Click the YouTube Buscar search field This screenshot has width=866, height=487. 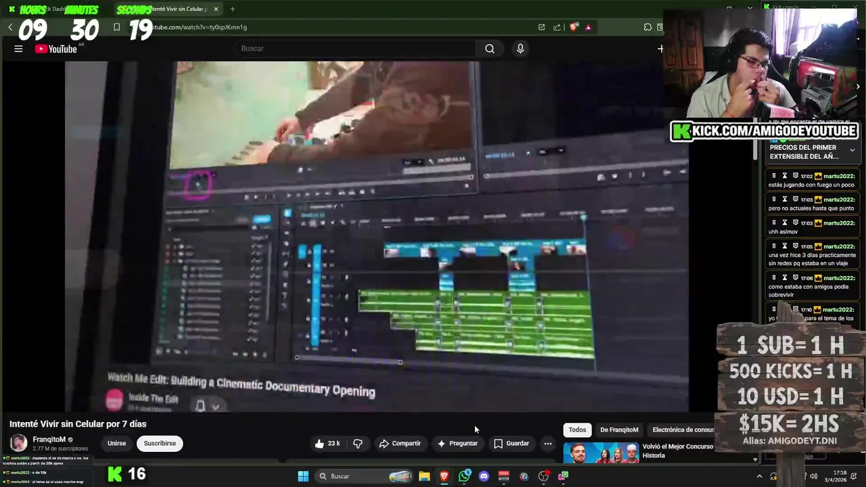355,49
